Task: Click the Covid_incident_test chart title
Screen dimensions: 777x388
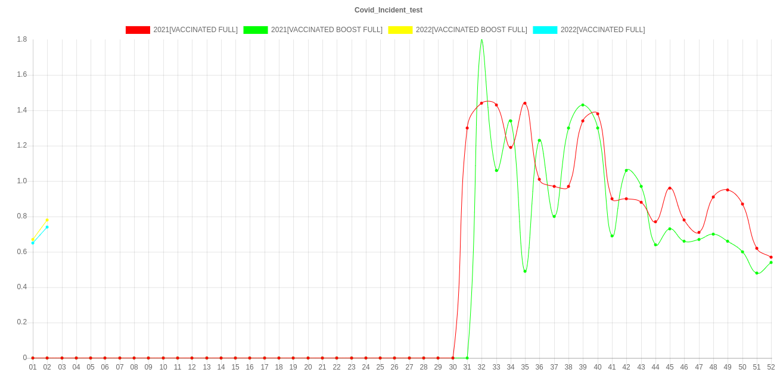Action: tap(388, 10)
